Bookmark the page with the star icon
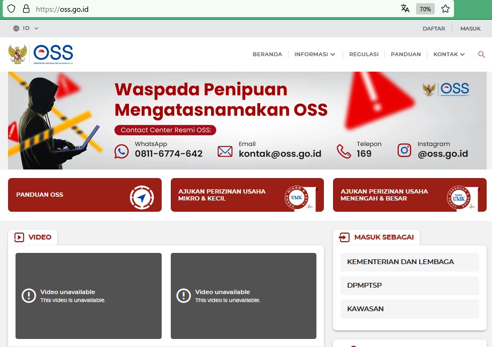492x347 pixels. [445, 9]
